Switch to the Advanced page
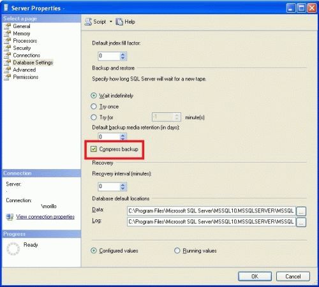This screenshot has width=319, height=287. (x=24, y=70)
